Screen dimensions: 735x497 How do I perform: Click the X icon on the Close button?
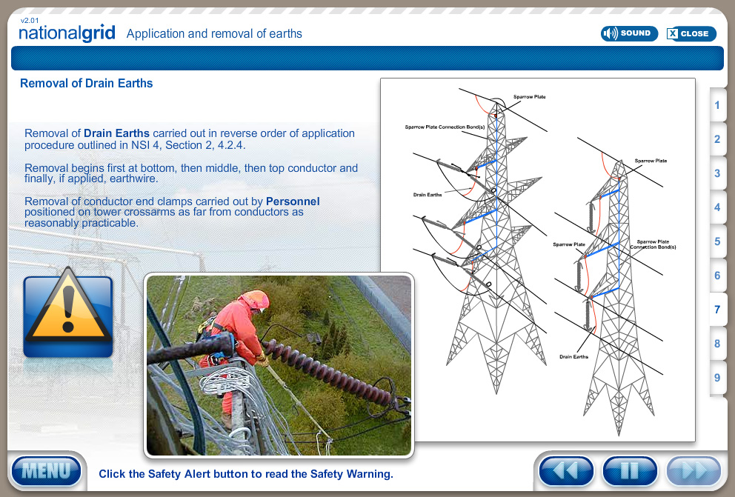coord(671,33)
